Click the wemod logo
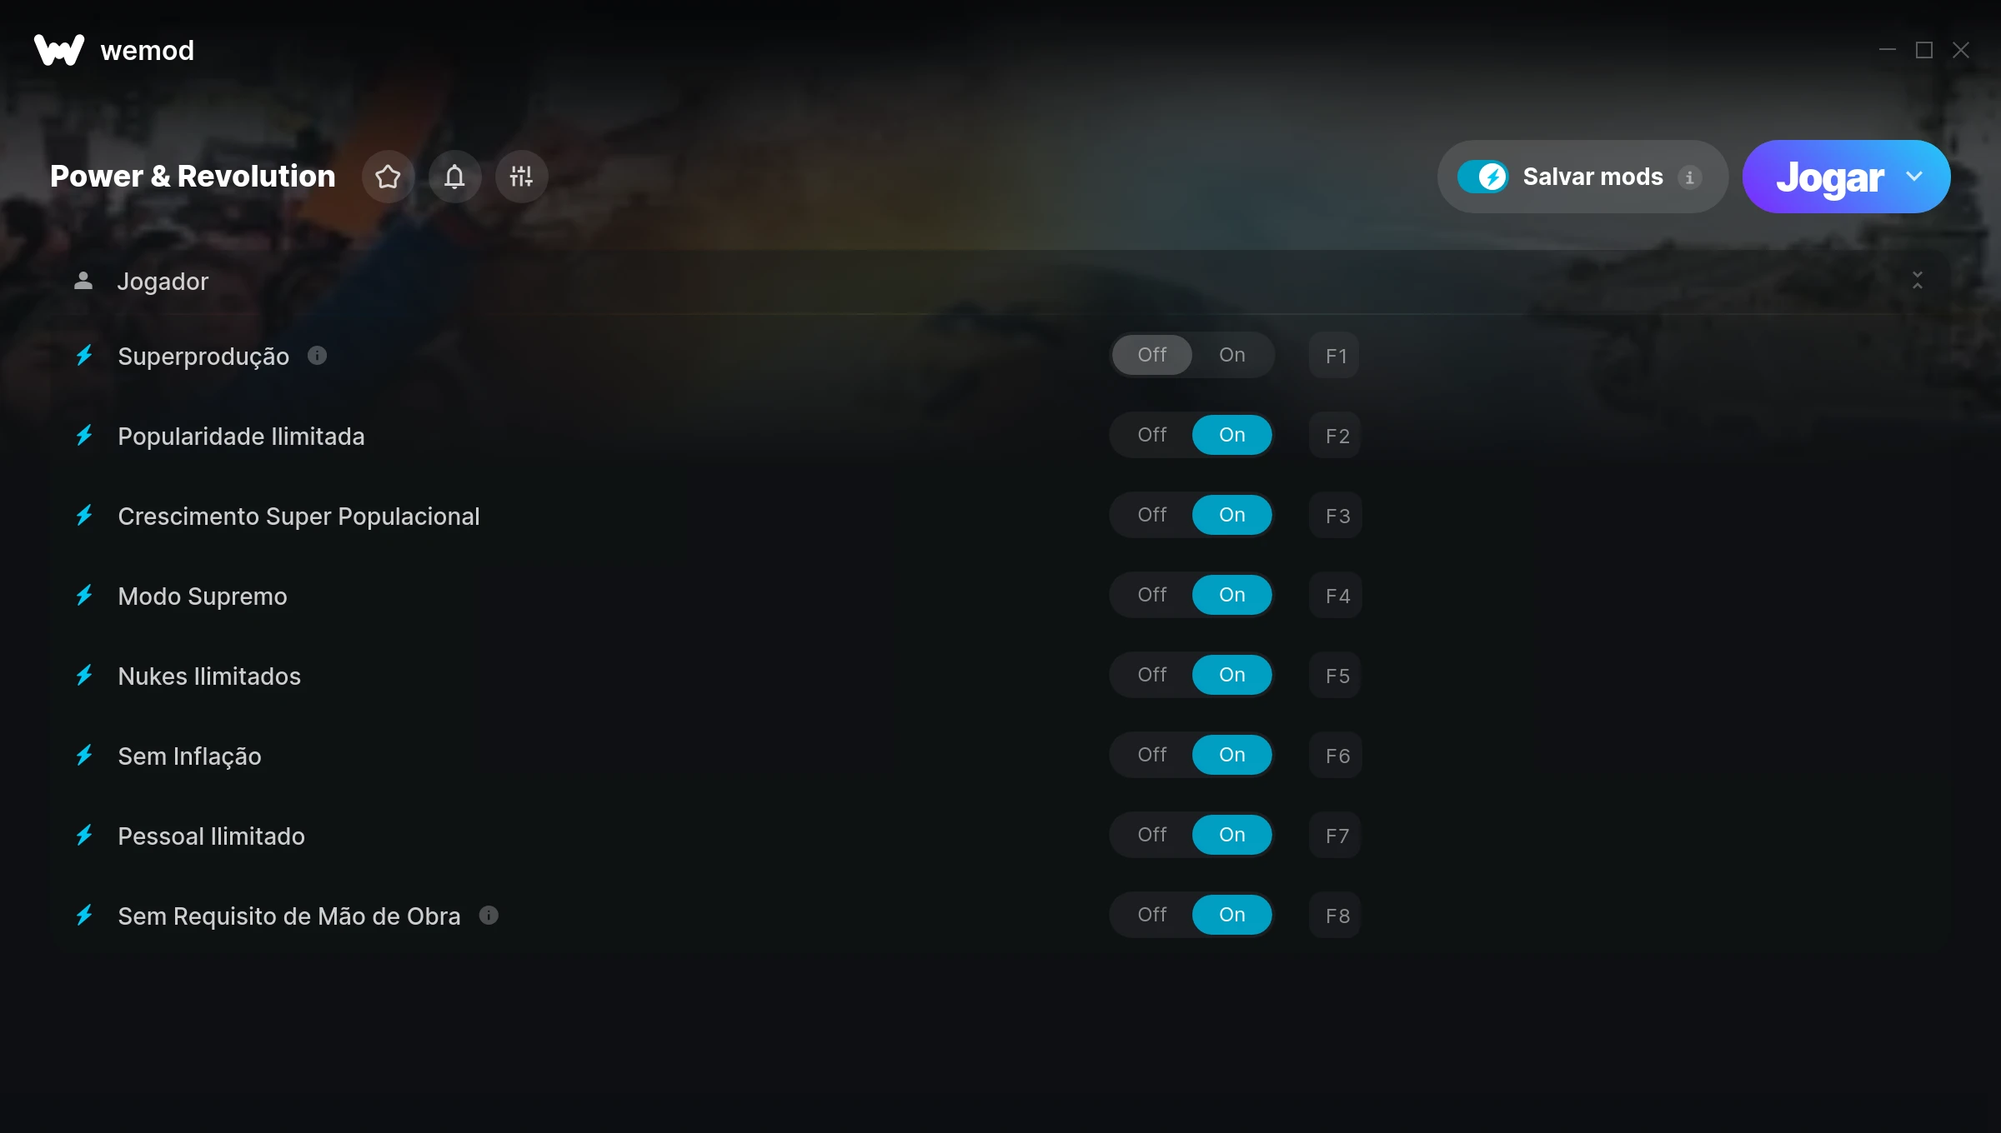Screen dimensions: 2001x1133 pyautogui.click(x=113, y=50)
